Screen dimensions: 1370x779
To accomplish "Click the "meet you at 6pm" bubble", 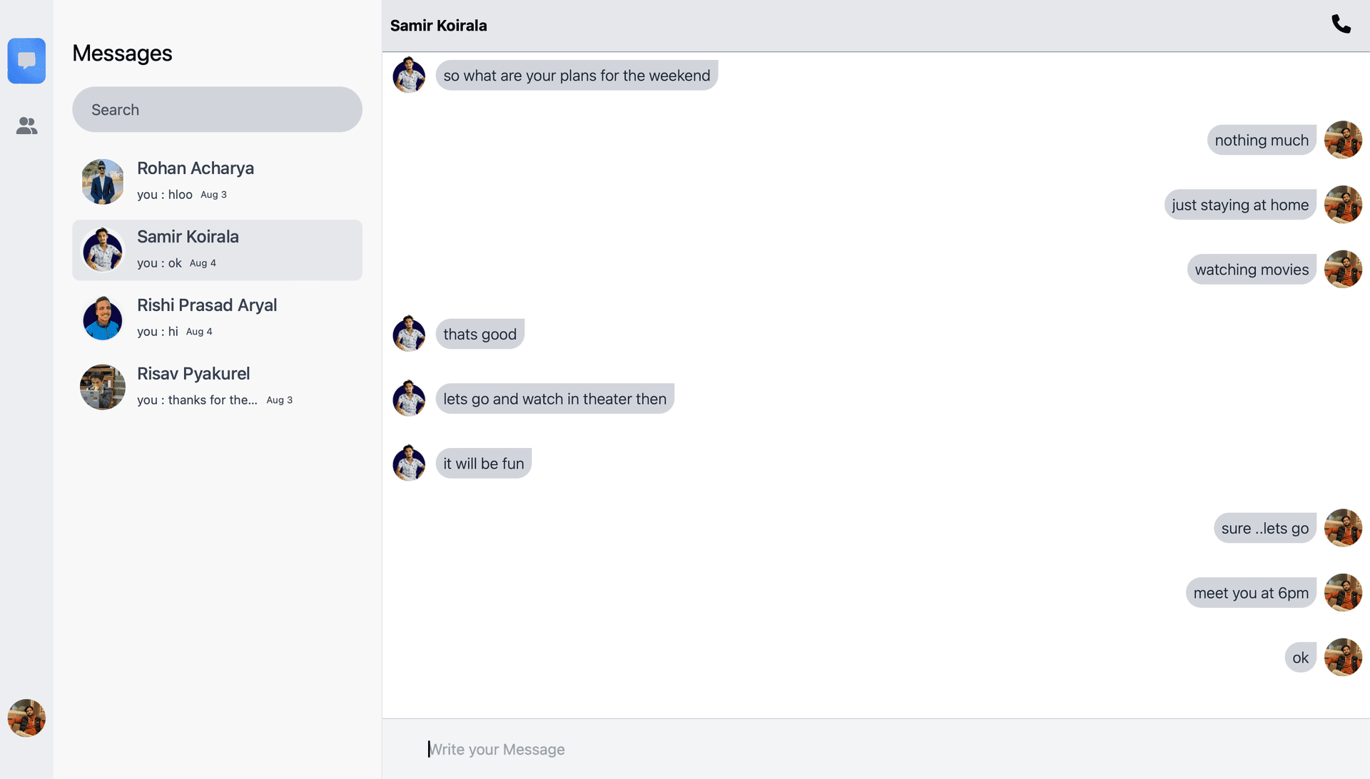I will (x=1250, y=593).
